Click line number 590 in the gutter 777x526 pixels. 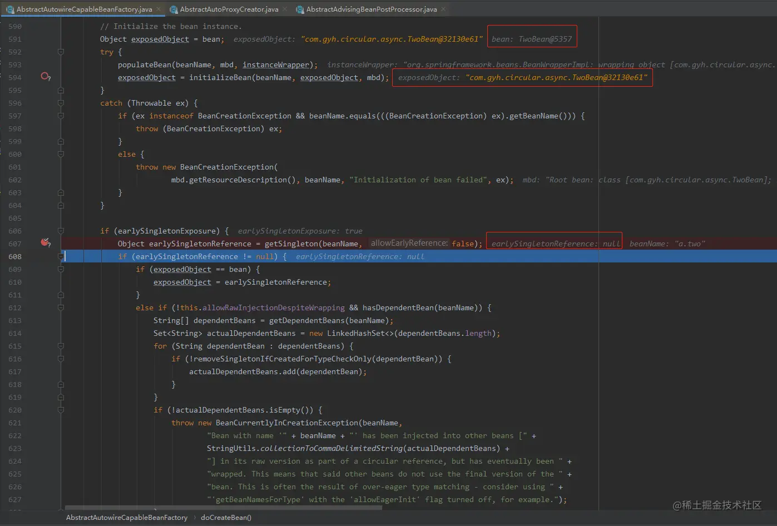(x=15, y=26)
